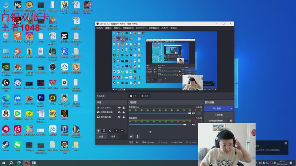Image resolution: width=296 pixels, height=166 pixels.
Task: Select display capture source row
Action: coord(111,117)
